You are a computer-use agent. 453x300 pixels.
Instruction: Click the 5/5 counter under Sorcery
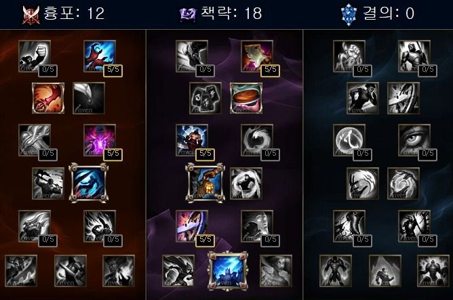coord(113,70)
